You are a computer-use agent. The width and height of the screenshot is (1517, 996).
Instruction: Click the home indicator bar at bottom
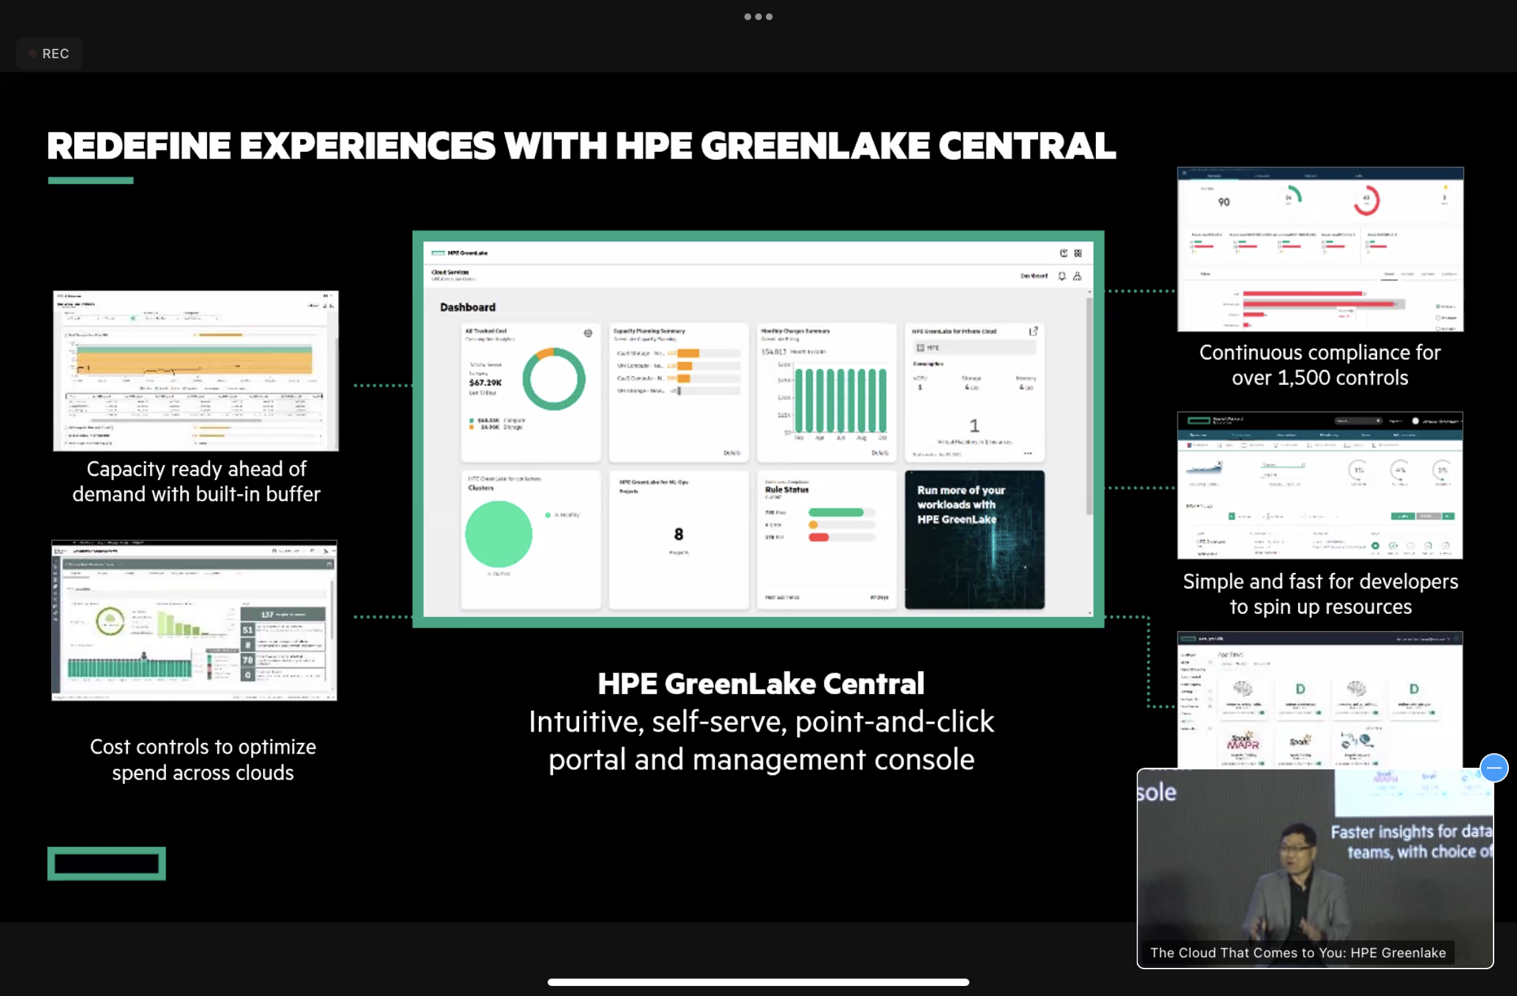point(758,982)
